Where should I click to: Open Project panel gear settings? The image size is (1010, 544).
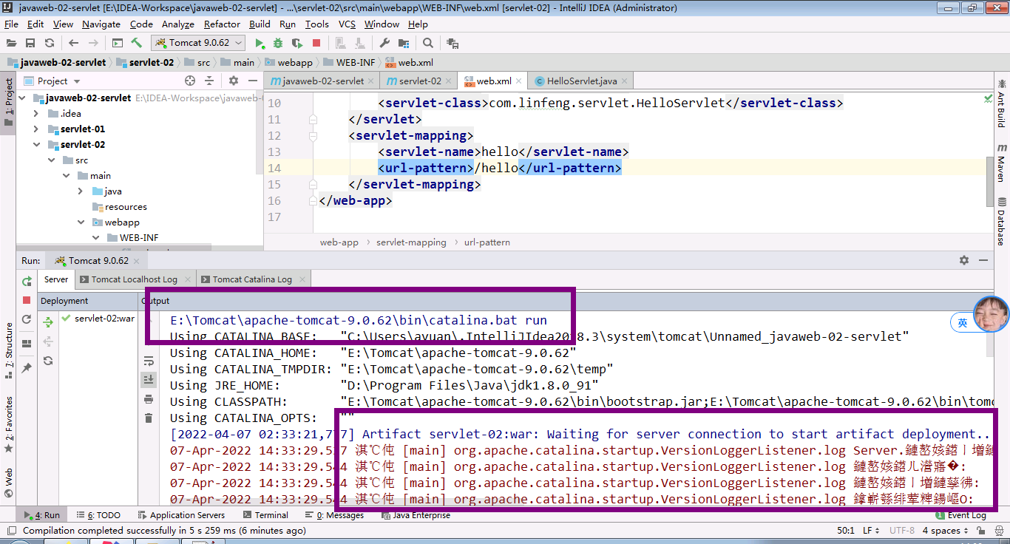pyautogui.click(x=234, y=81)
